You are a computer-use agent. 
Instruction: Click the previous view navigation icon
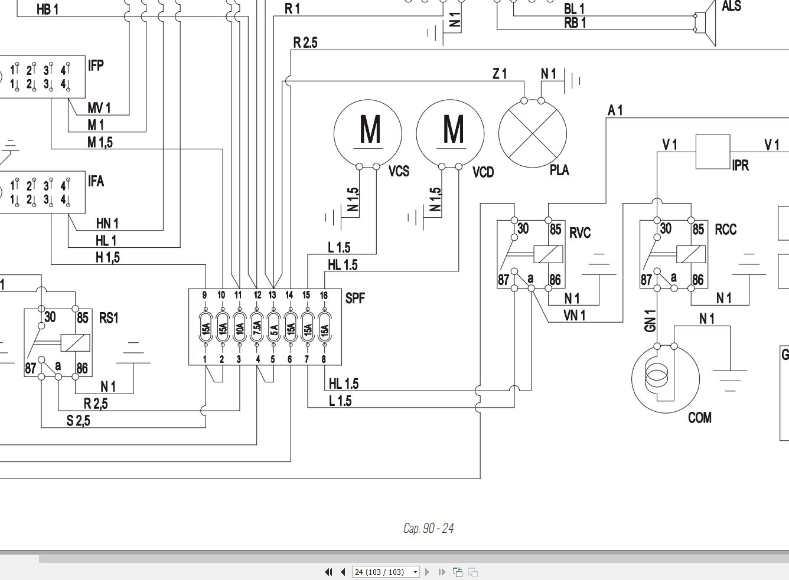[x=458, y=572]
